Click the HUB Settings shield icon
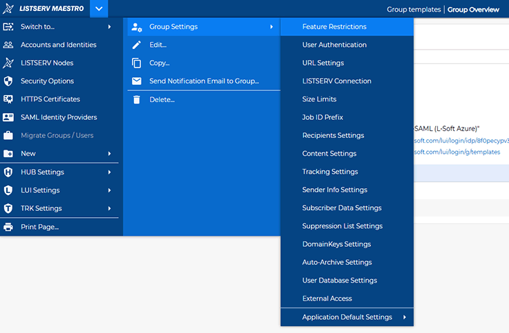This screenshot has width=509, height=333. 8,172
